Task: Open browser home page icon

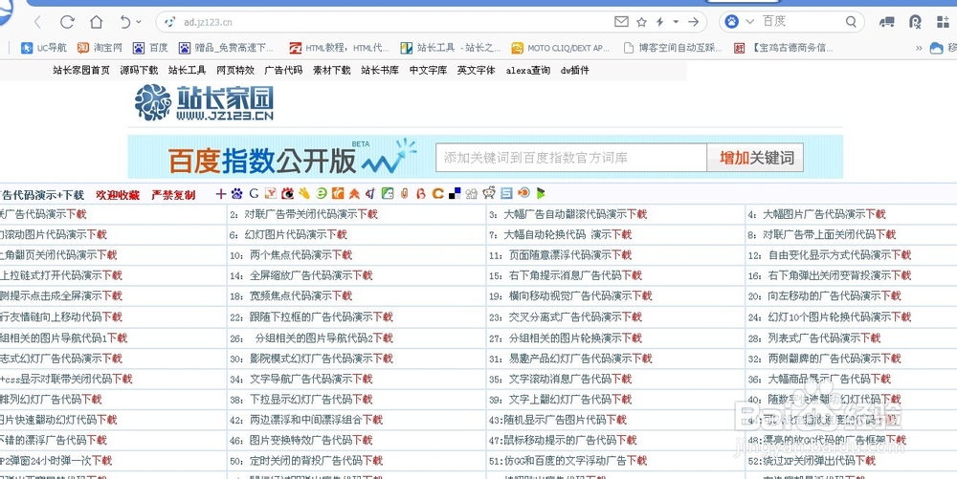Action: click(97, 22)
